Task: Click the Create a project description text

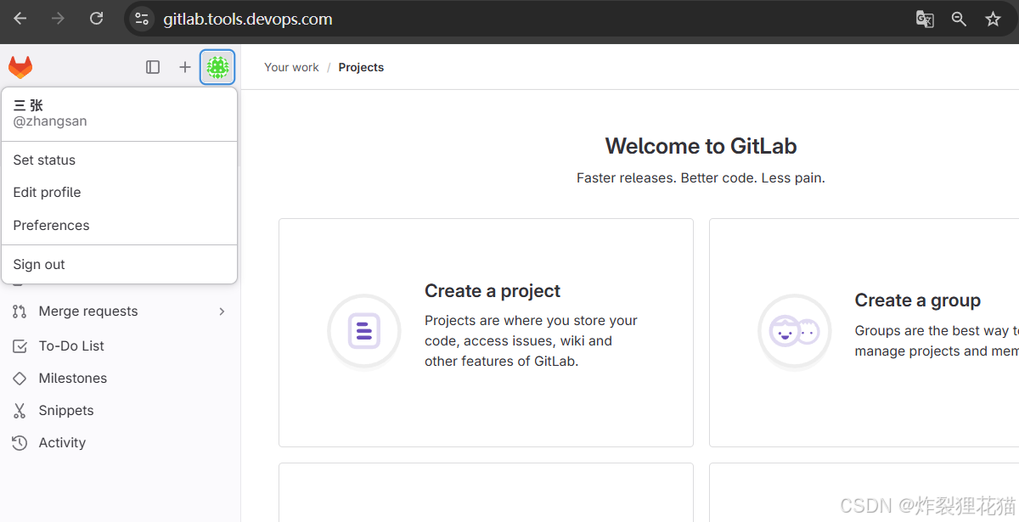Action: point(531,341)
